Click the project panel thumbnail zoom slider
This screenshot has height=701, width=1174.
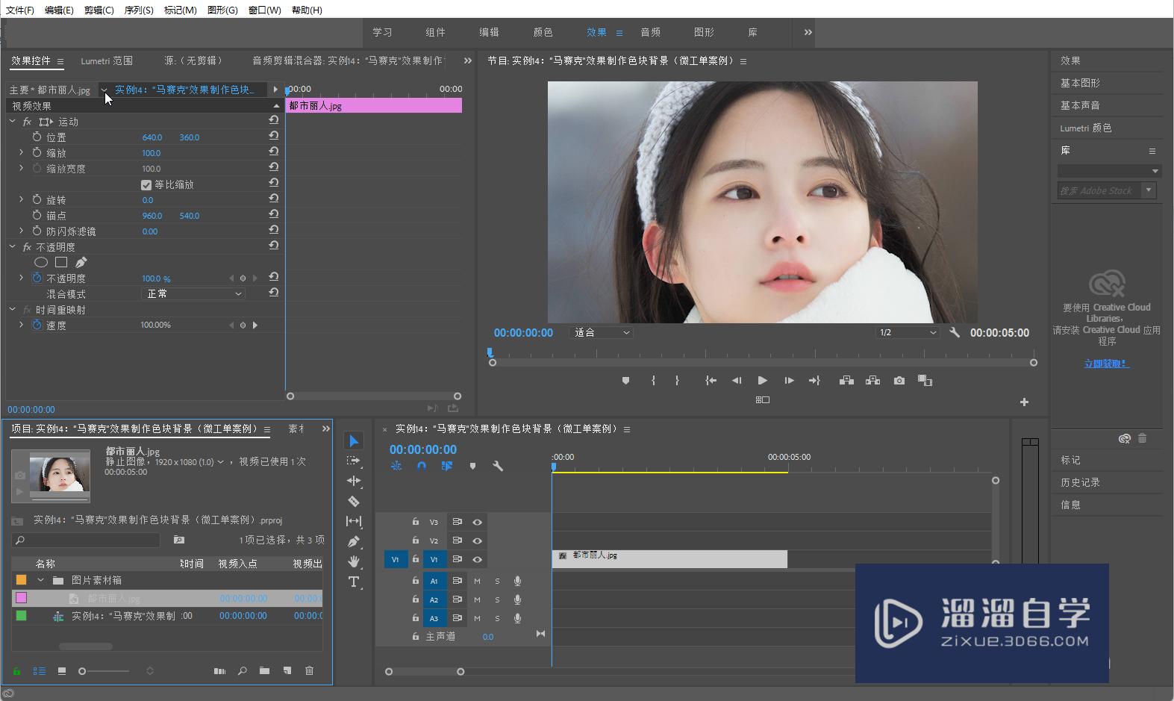pyautogui.click(x=83, y=671)
